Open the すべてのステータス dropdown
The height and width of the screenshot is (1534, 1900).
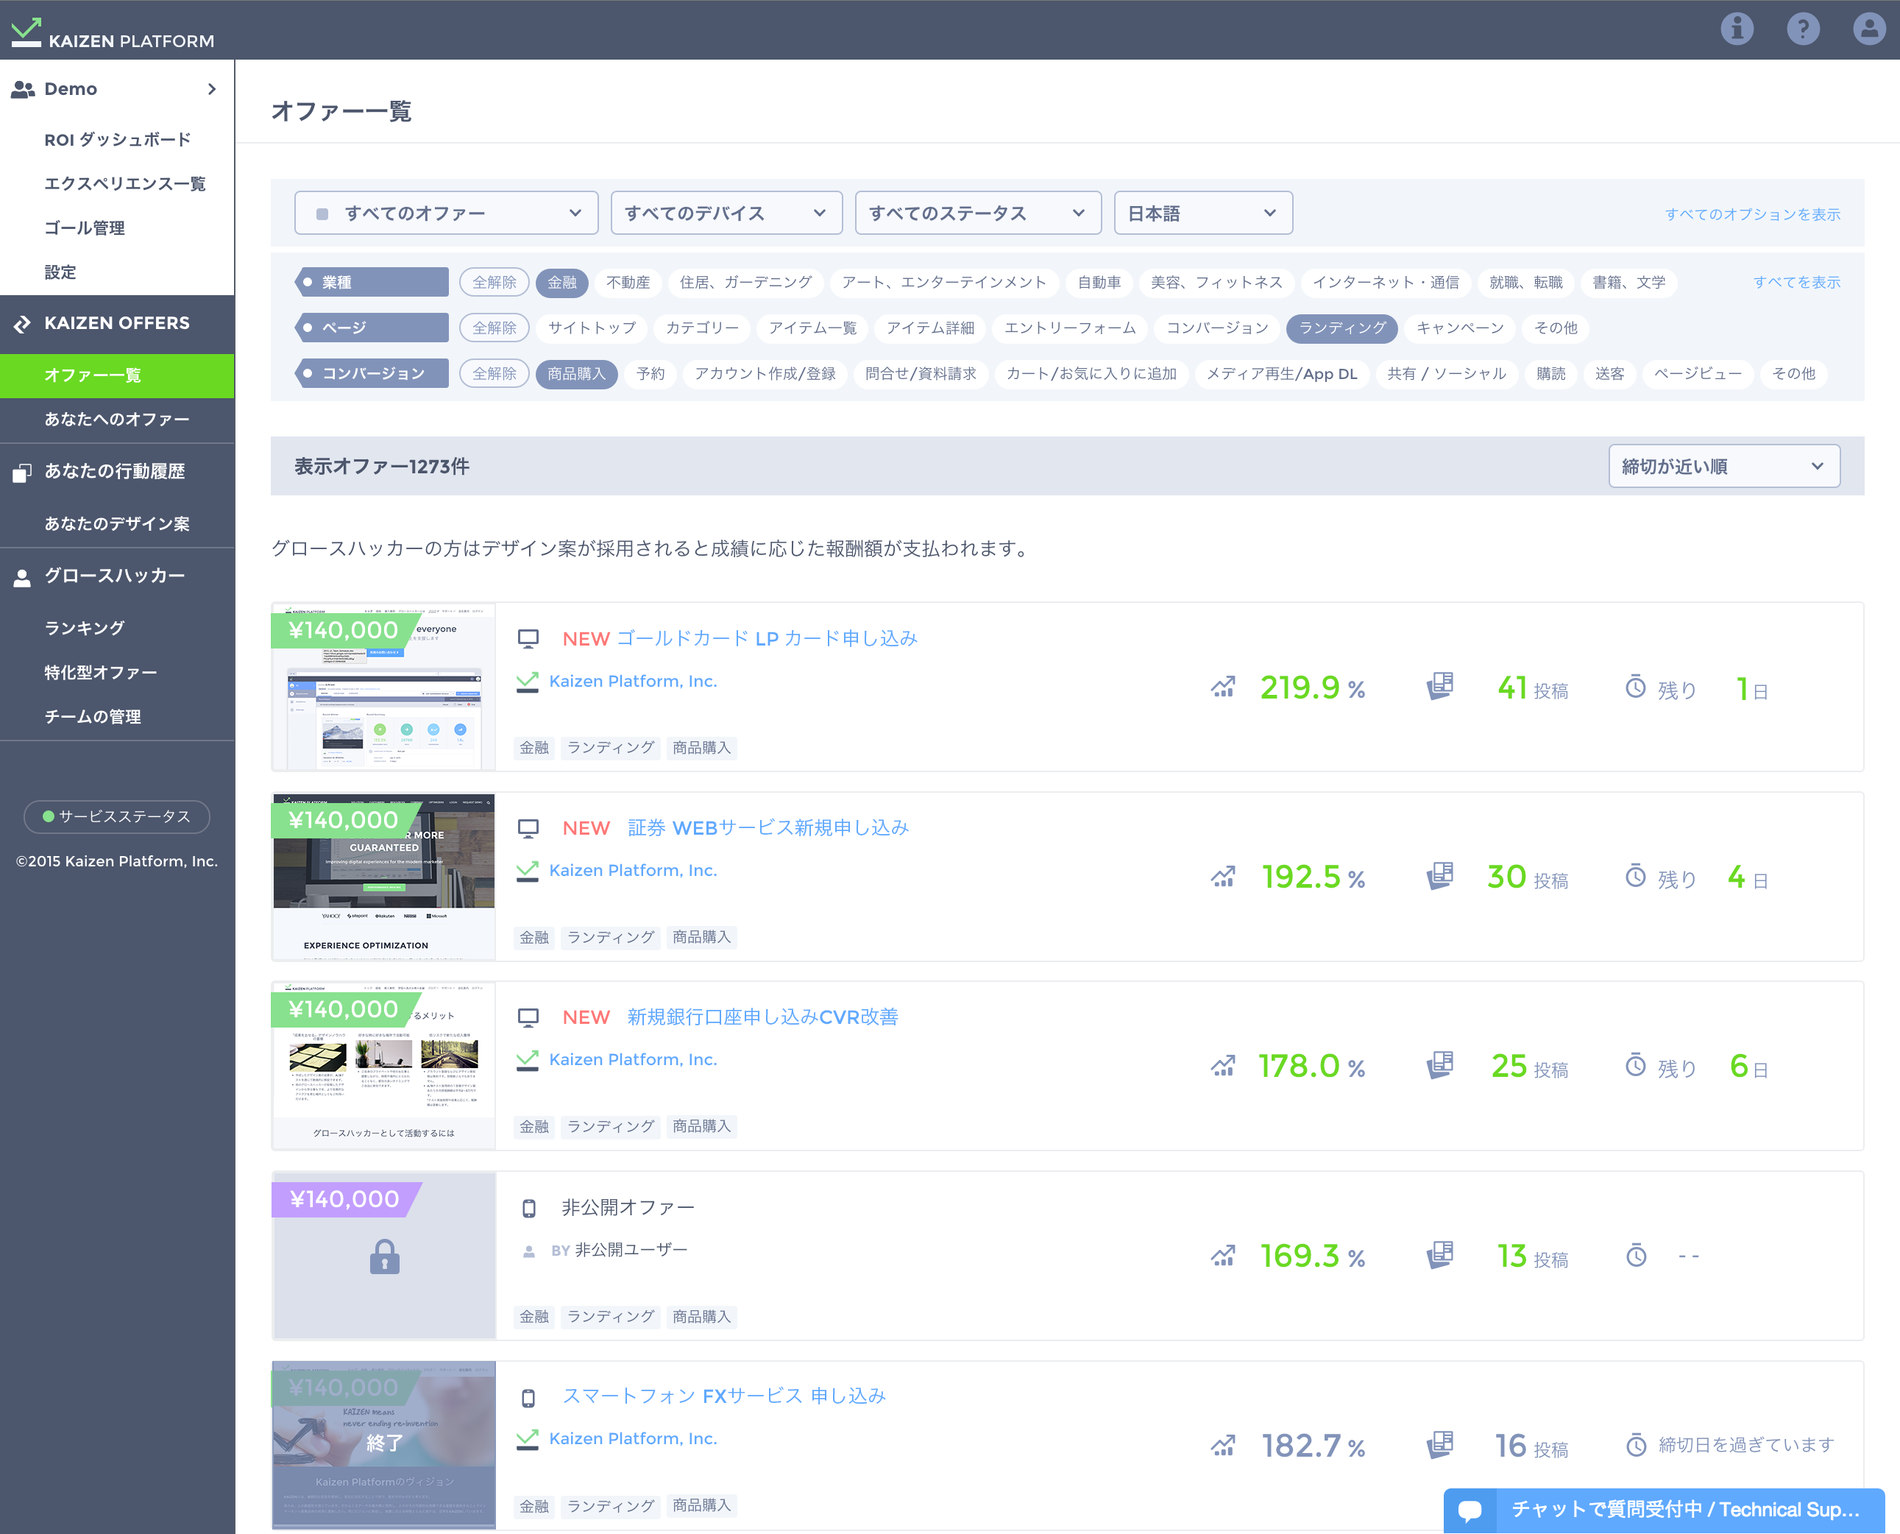tap(978, 213)
